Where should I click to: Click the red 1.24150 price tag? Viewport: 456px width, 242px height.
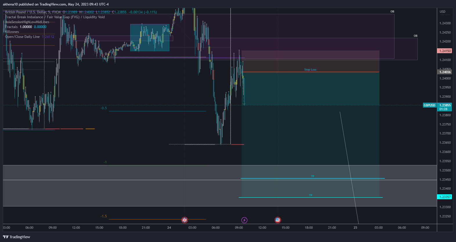pyautogui.click(x=444, y=51)
